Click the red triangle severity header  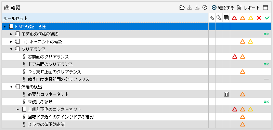[x=235, y=18]
